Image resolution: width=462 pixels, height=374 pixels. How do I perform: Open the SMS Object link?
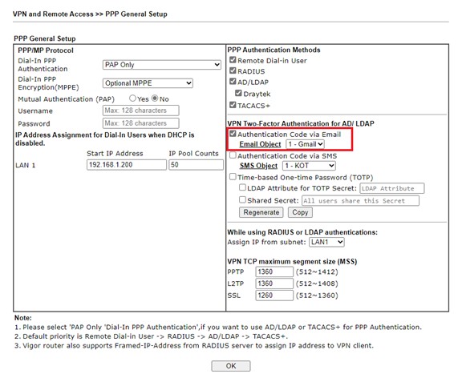coord(258,166)
